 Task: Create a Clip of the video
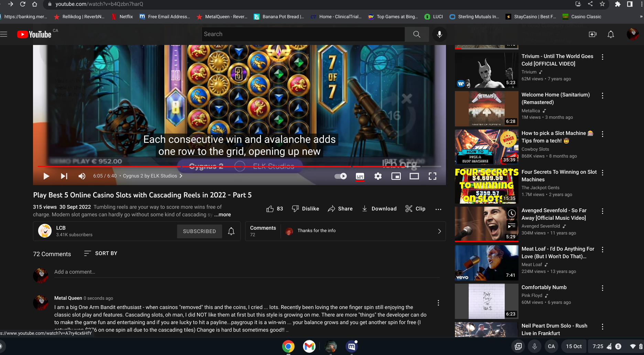click(x=415, y=209)
